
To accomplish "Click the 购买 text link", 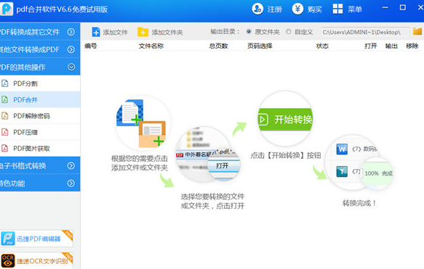I will 315,9.
